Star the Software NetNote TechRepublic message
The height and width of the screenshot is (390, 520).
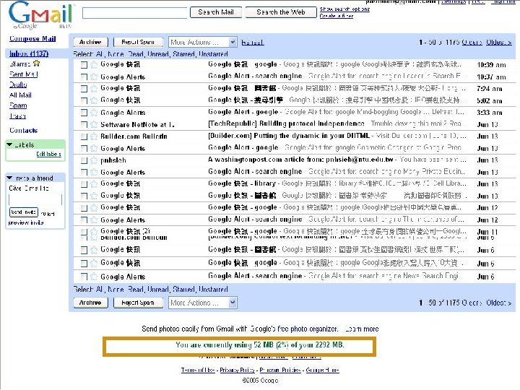(x=94, y=125)
